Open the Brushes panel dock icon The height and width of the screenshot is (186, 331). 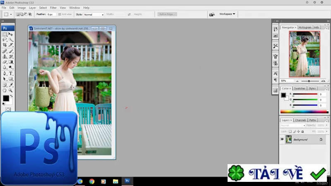coord(275,57)
